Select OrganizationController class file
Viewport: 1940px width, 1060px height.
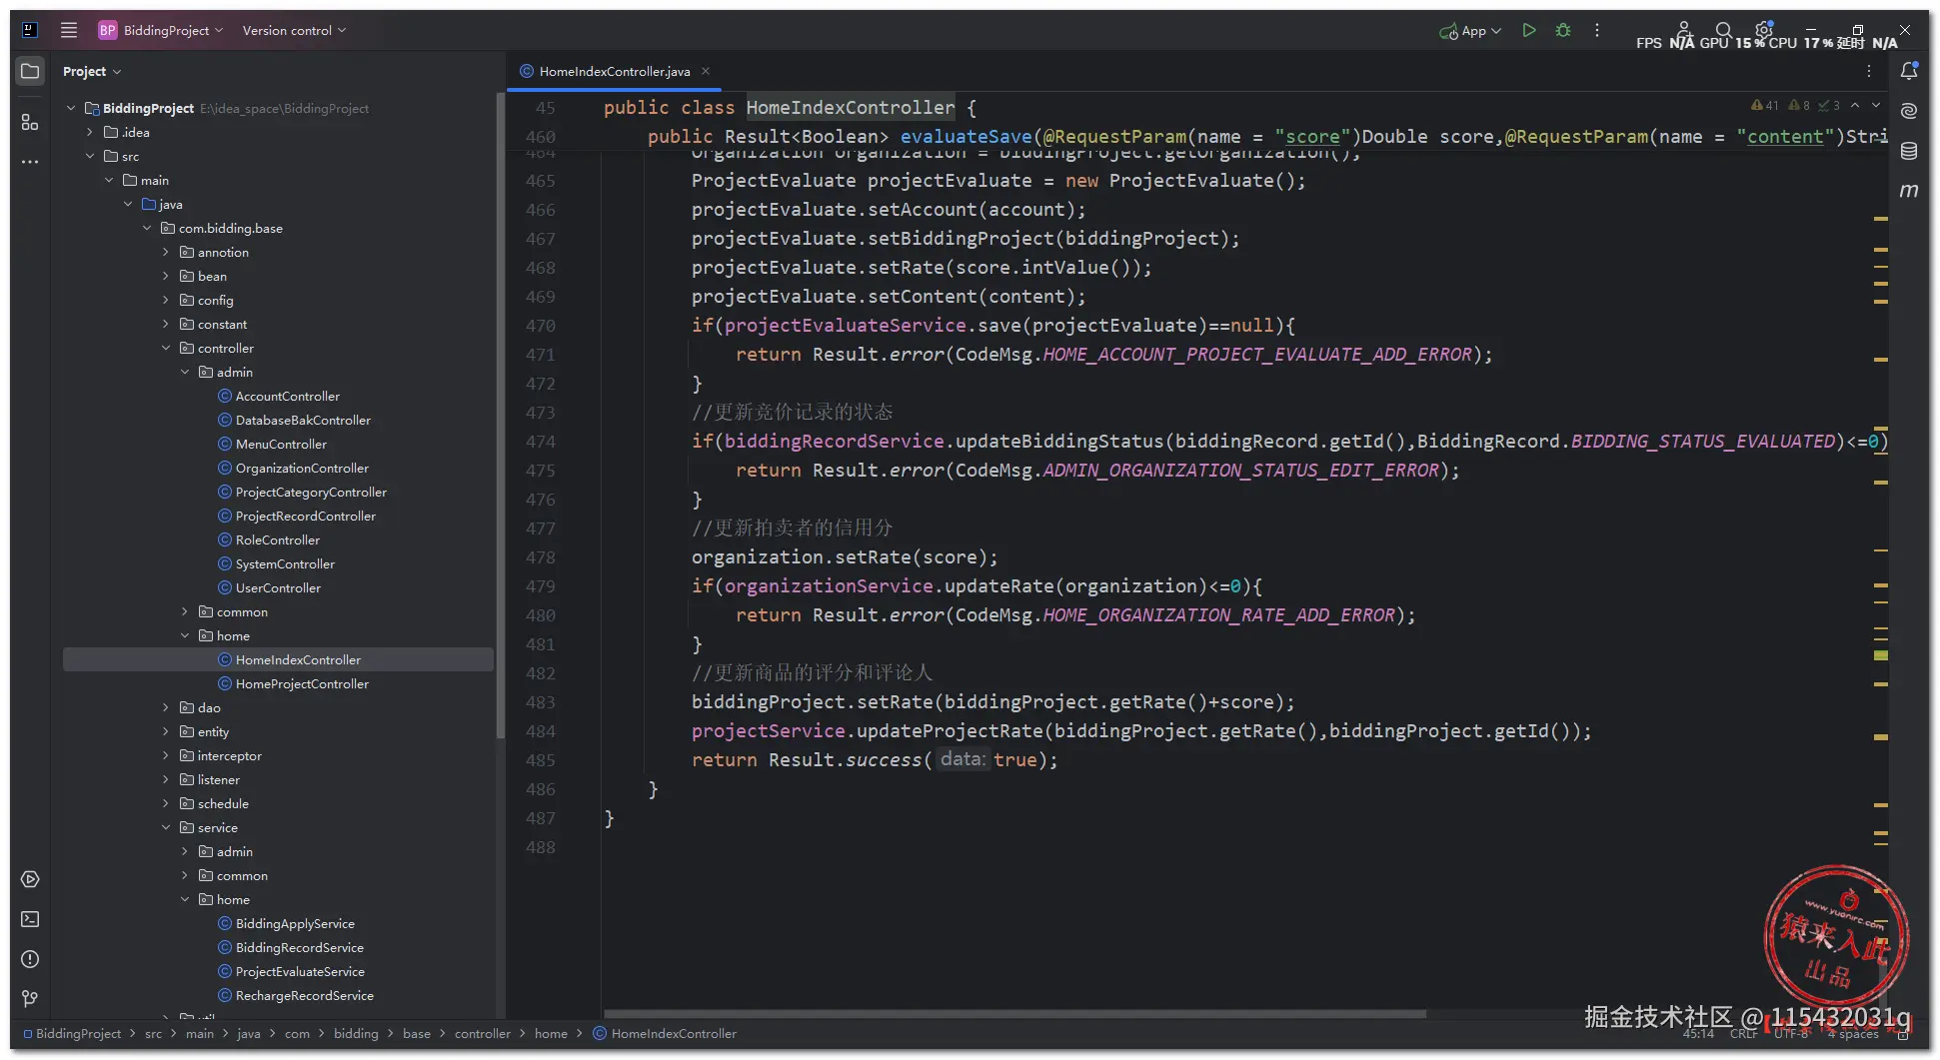(x=302, y=468)
